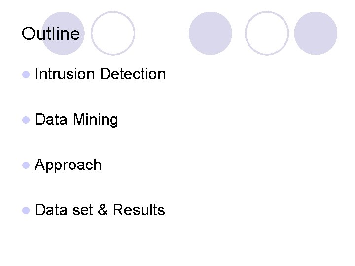The height and width of the screenshot is (266, 355).
Task: Click the bullet dot before Data Mining
Action: (x=26, y=120)
